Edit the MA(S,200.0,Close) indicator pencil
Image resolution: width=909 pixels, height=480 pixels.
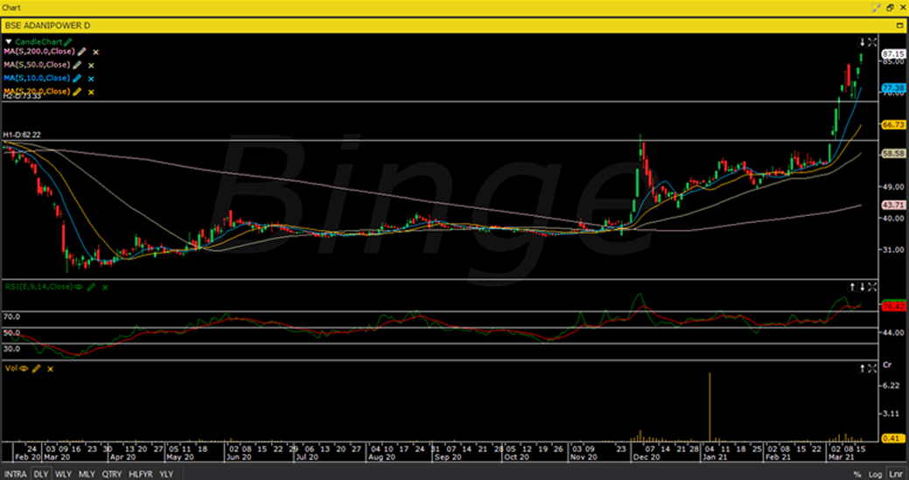[x=81, y=52]
